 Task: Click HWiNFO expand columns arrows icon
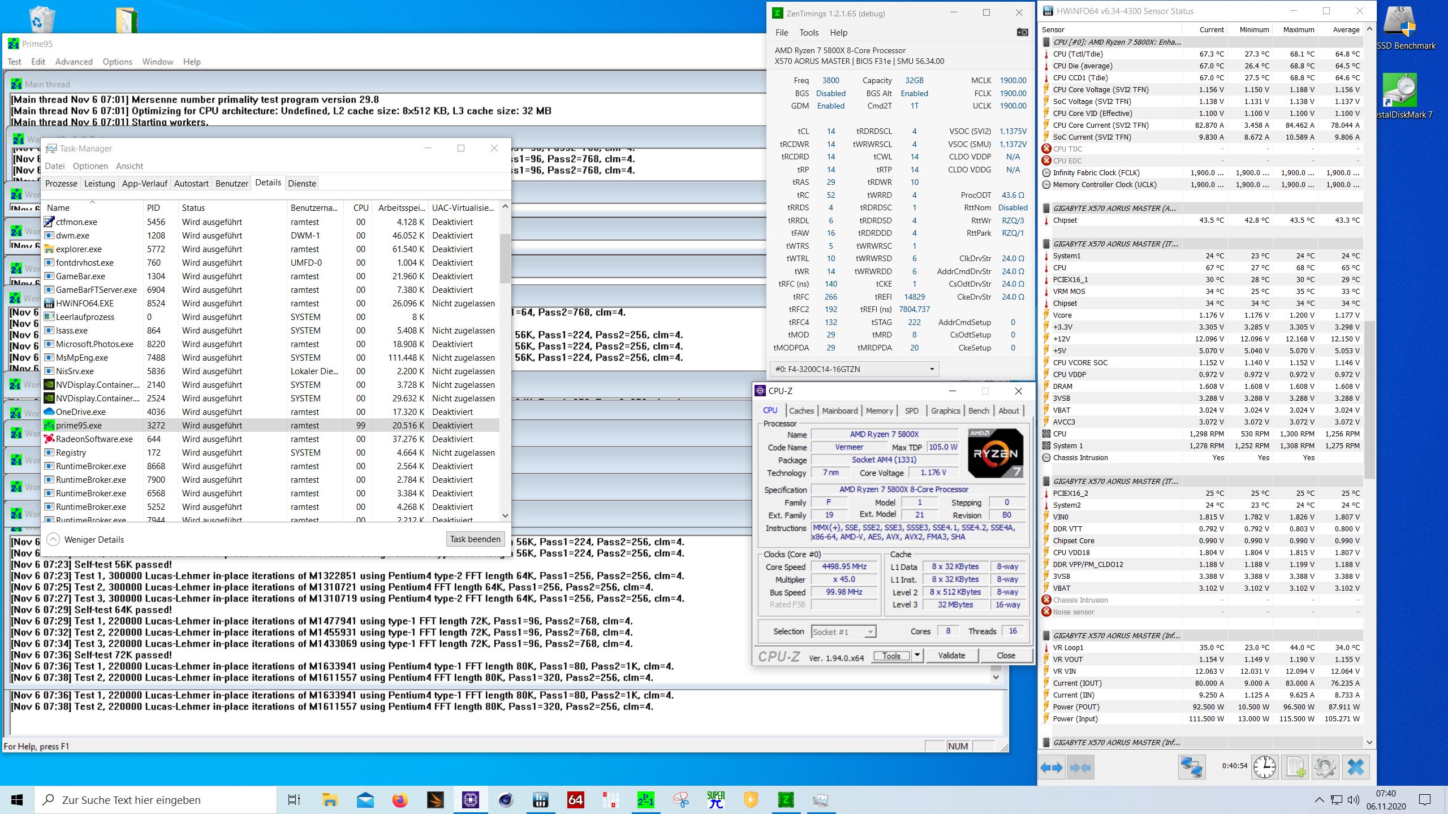click(x=1051, y=768)
